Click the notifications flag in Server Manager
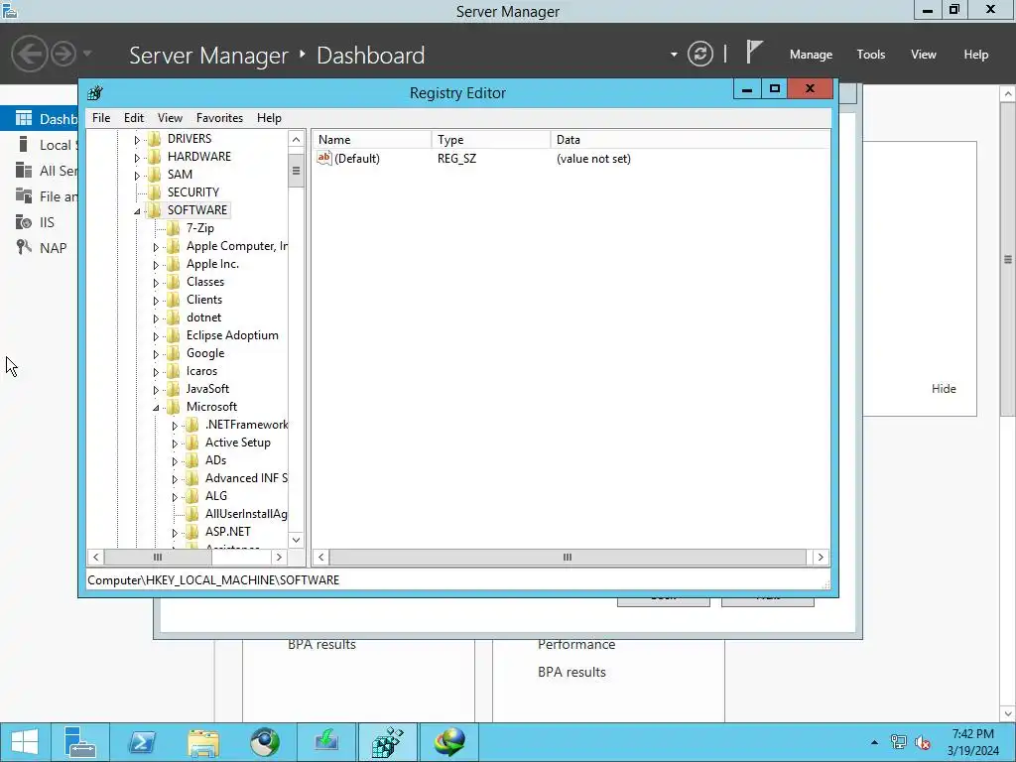1016x762 pixels. [753, 52]
